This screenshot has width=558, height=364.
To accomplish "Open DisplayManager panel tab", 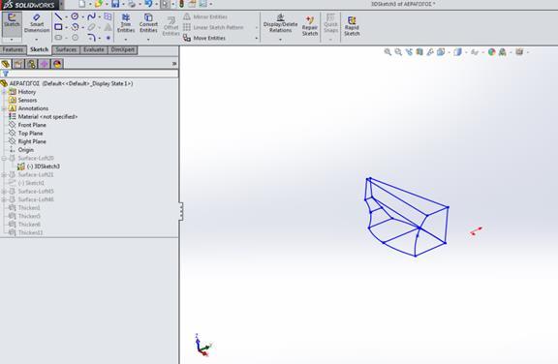I will pyautogui.click(x=57, y=64).
